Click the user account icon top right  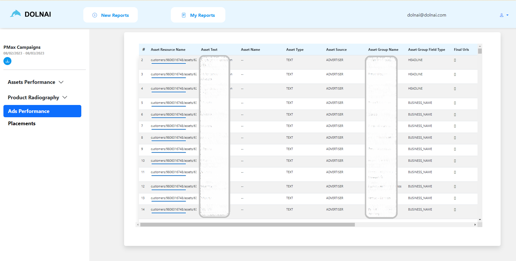tap(501, 15)
